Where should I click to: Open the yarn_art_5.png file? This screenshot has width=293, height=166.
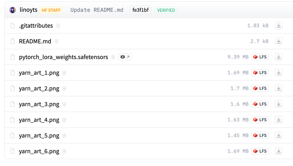[x=39, y=135]
